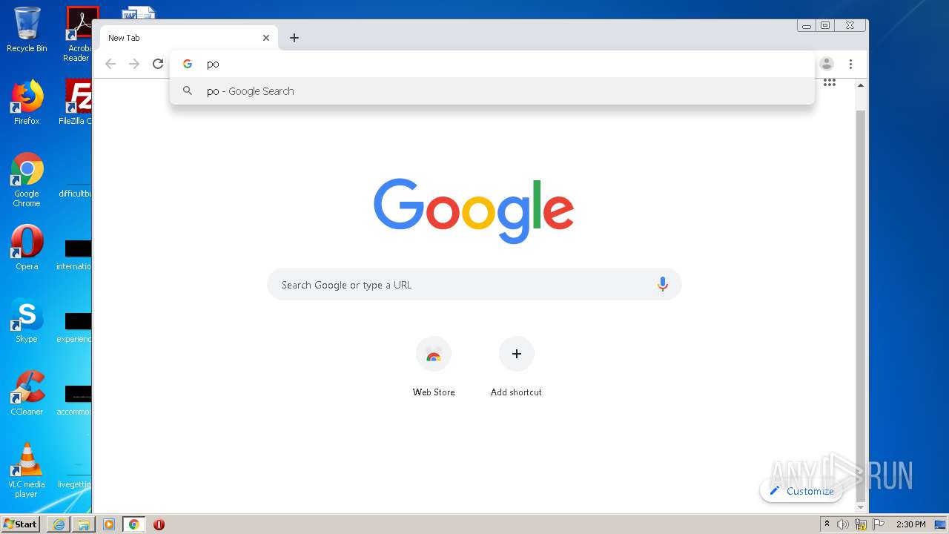The width and height of the screenshot is (949, 534).
Task: Click the 2:30 PM clock
Action: [x=911, y=524]
